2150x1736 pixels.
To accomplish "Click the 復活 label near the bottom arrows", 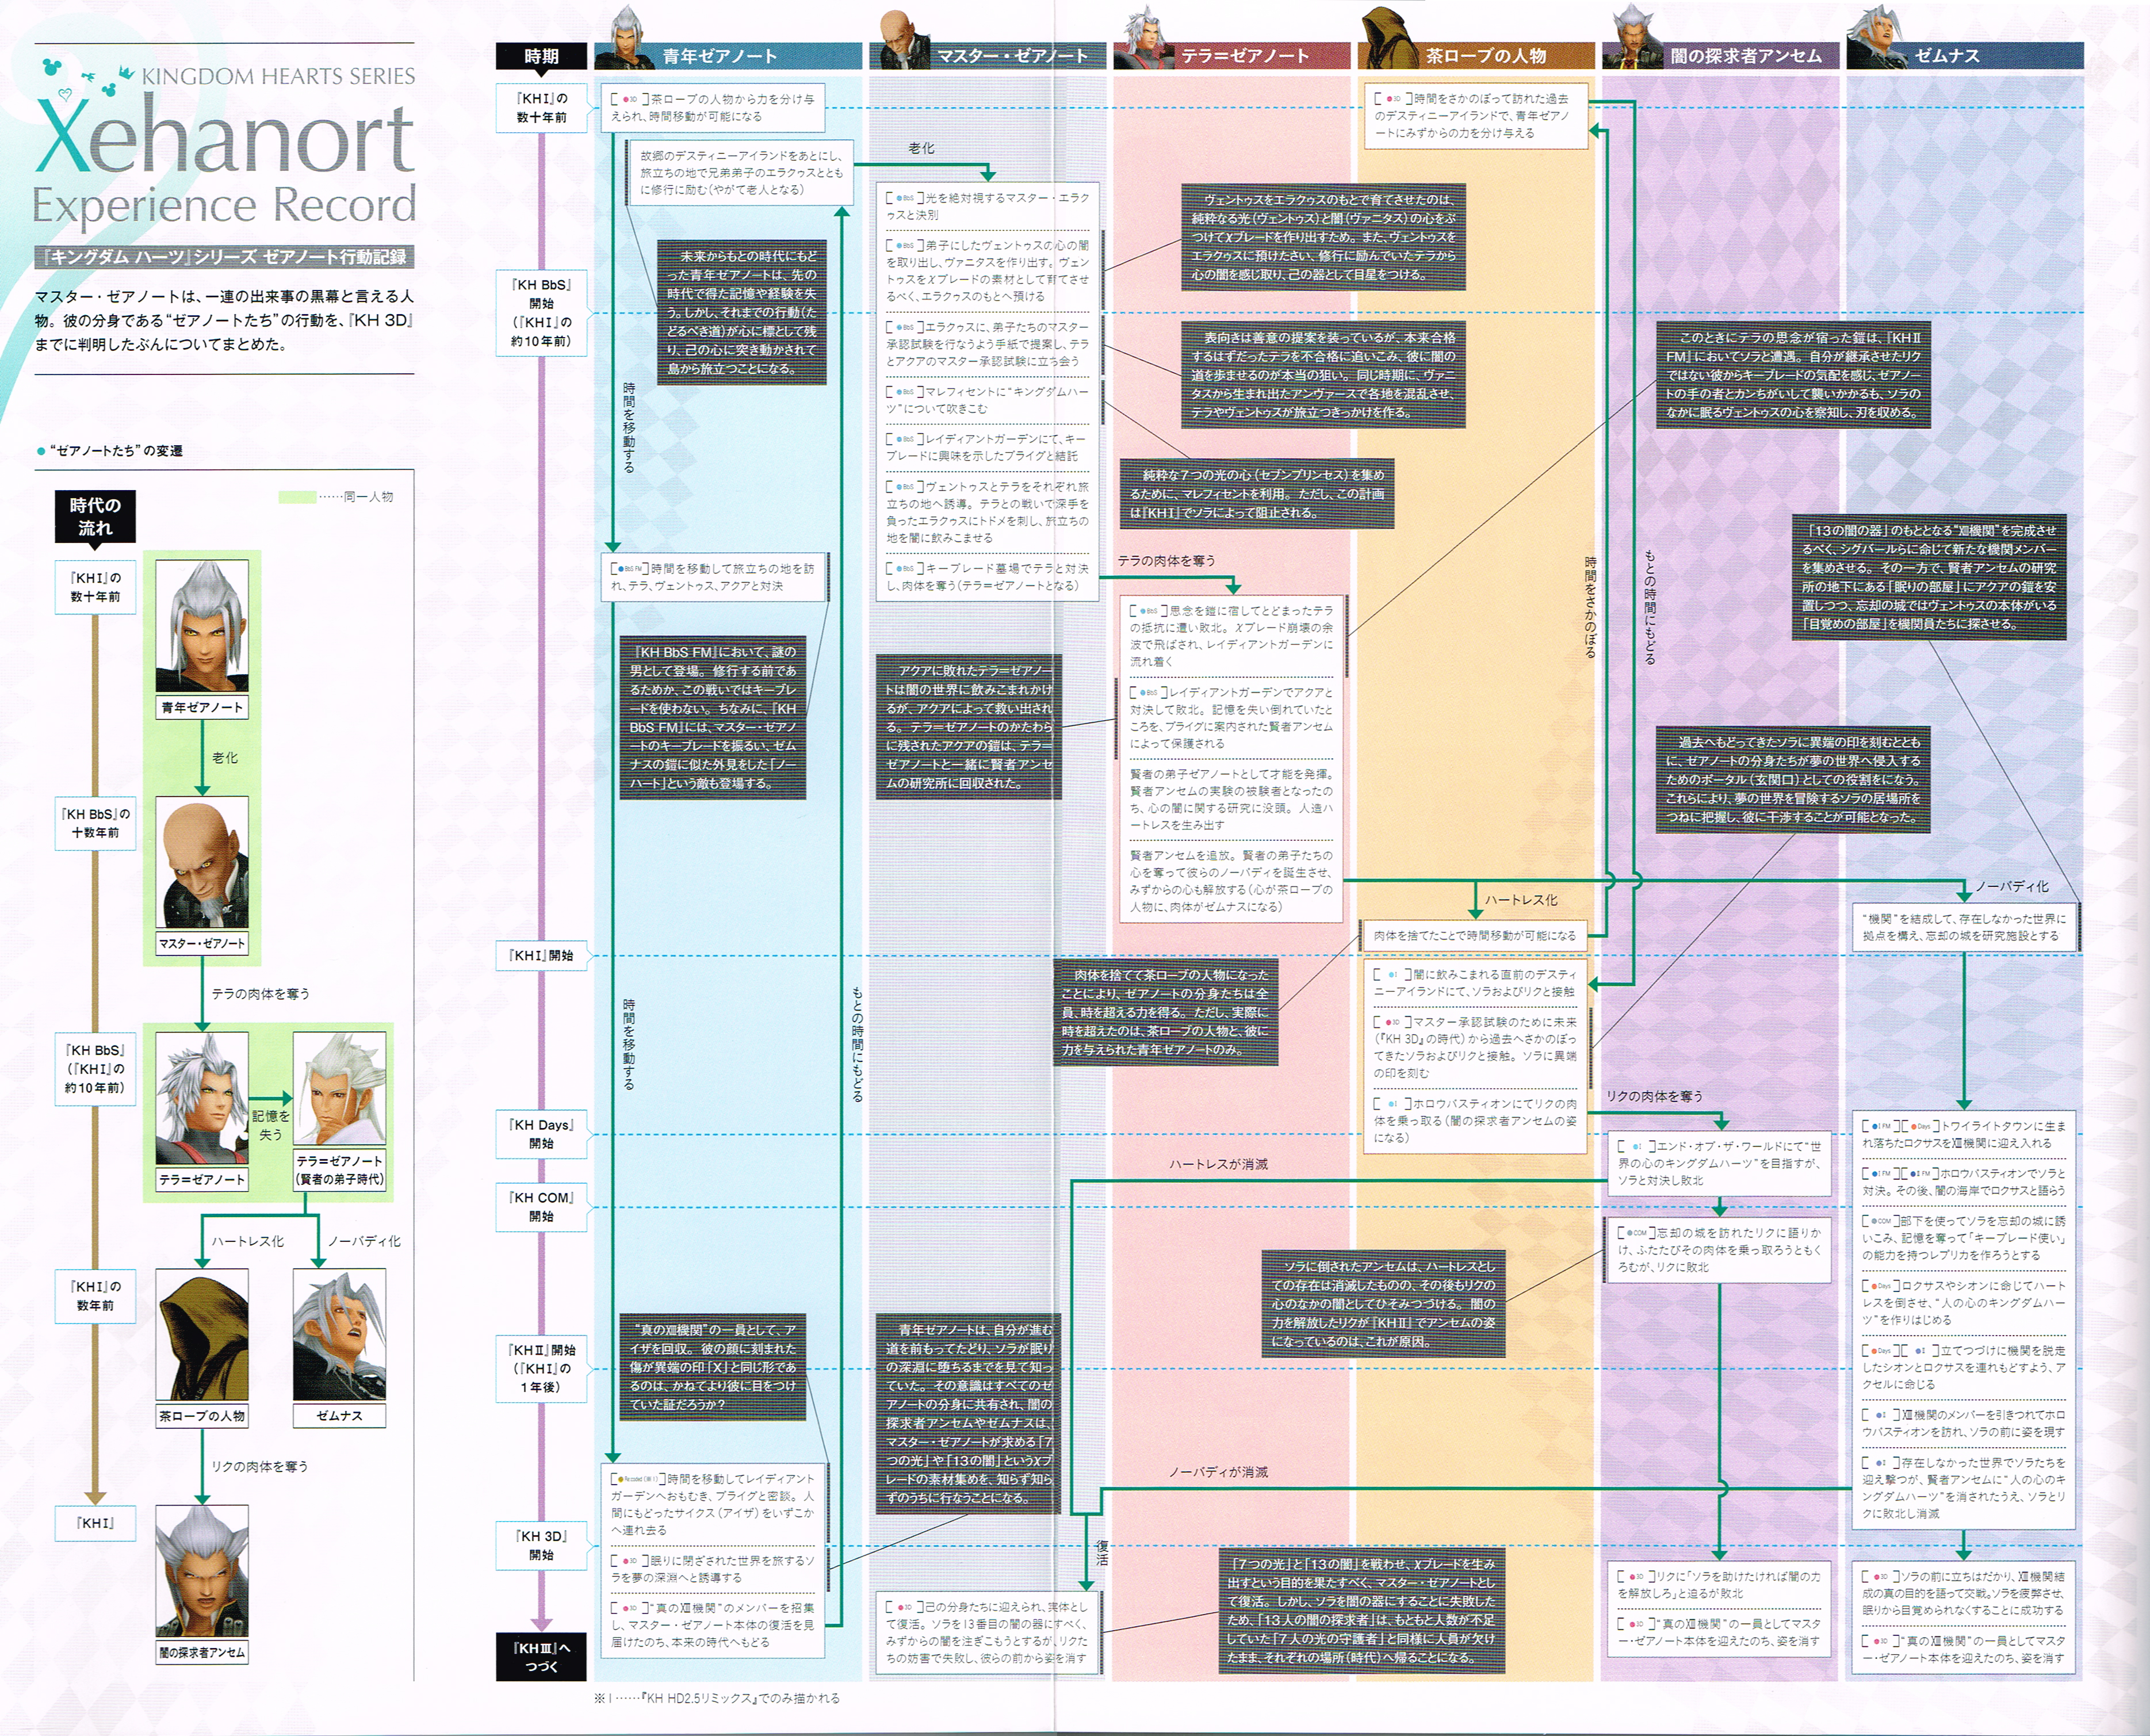I will [1102, 1553].
